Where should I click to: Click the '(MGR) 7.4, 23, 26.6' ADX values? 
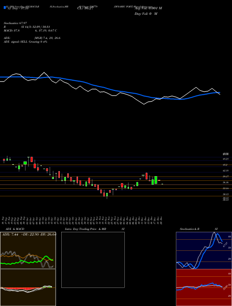tap(47, 38)
